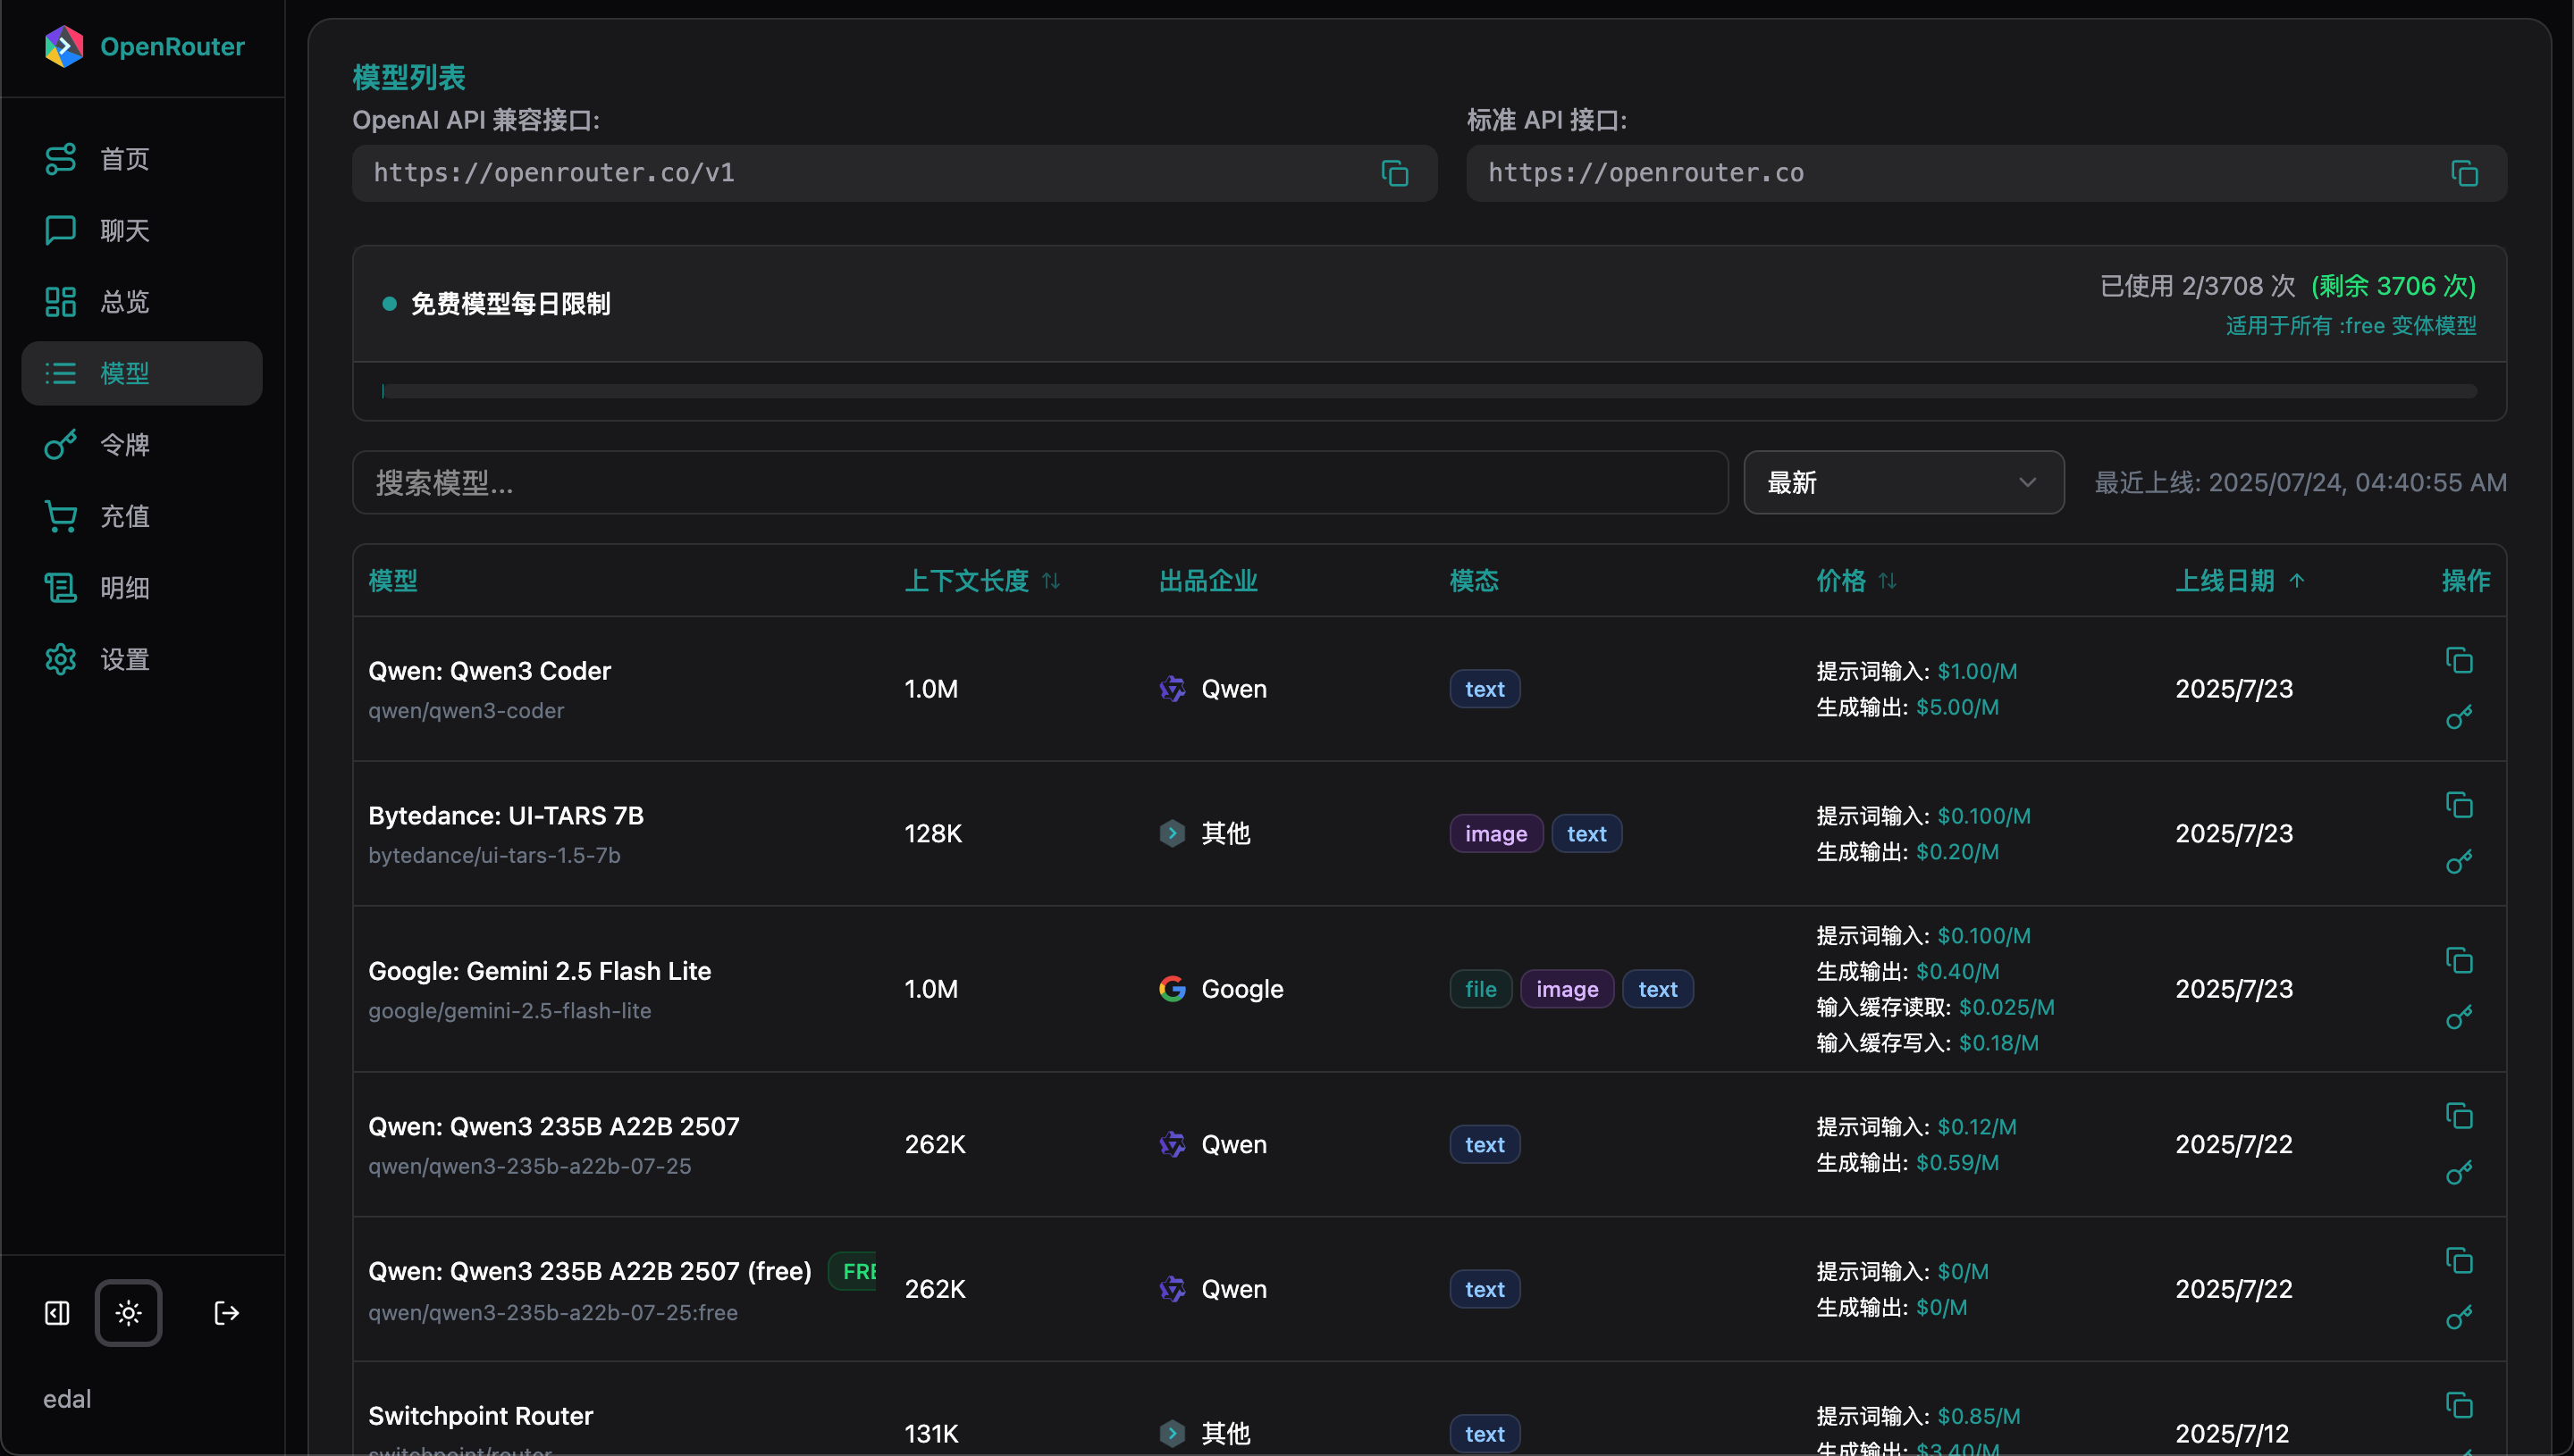The image size is (2574, 1456).
Task: Open the 明细 details page
Action: pyautogui.click(x=142, y=588)
